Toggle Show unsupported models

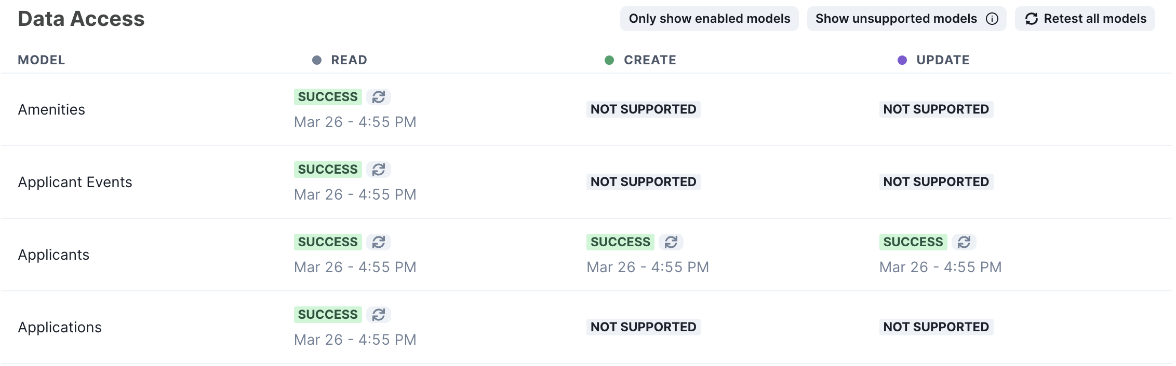tap(896, 19)
